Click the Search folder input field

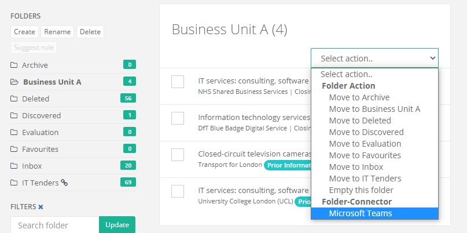tap(54, 225)
